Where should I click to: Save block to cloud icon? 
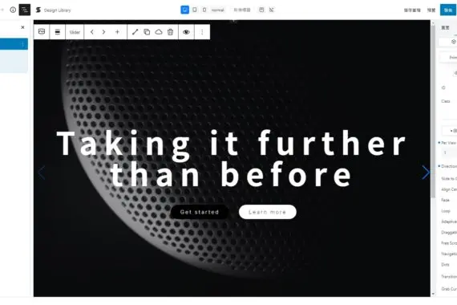point(159,32)
